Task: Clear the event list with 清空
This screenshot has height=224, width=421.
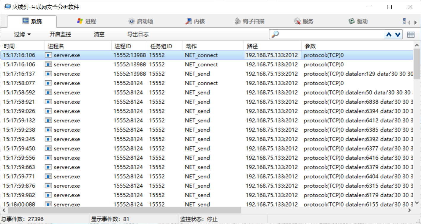Action: 99,34
